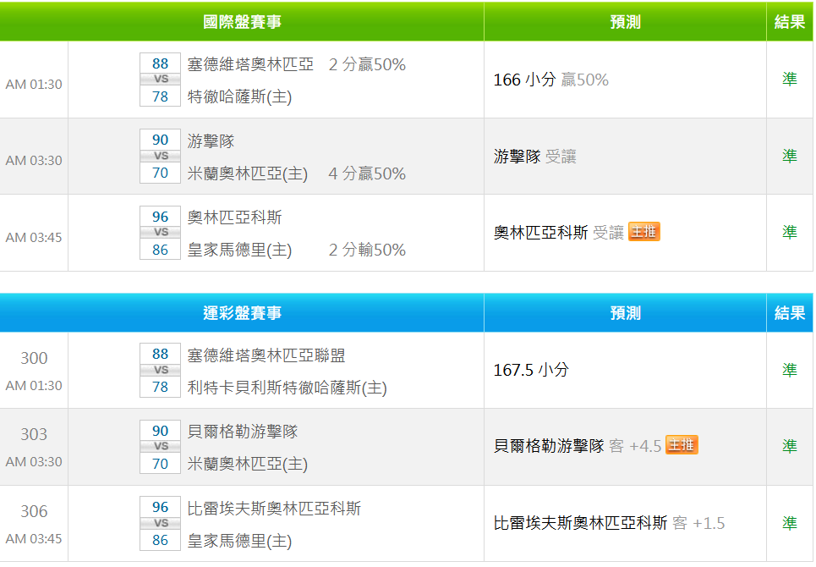
Task: Open team 比雷埃夫斯奧林匹亞科斯 in match 306 list
Action: coord(274,509)
